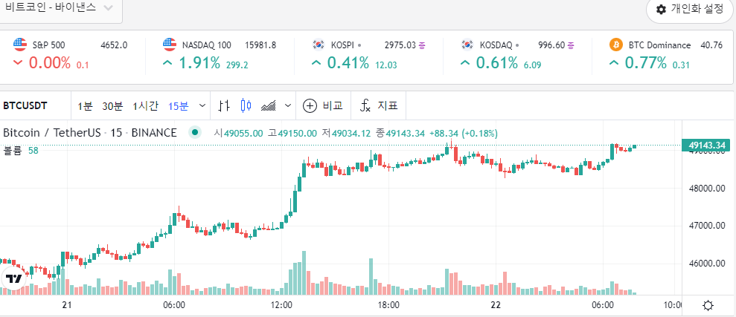Click the orange Bitcoin icon
The width and height of the screenshot is (736, 317).
click(616, 45)
